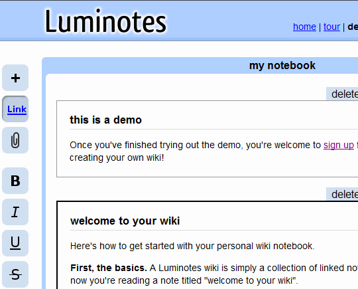The image size is (358, 289).
Task: Click the plus new note button
Action: pyautogui.click(x=15, y=78)
